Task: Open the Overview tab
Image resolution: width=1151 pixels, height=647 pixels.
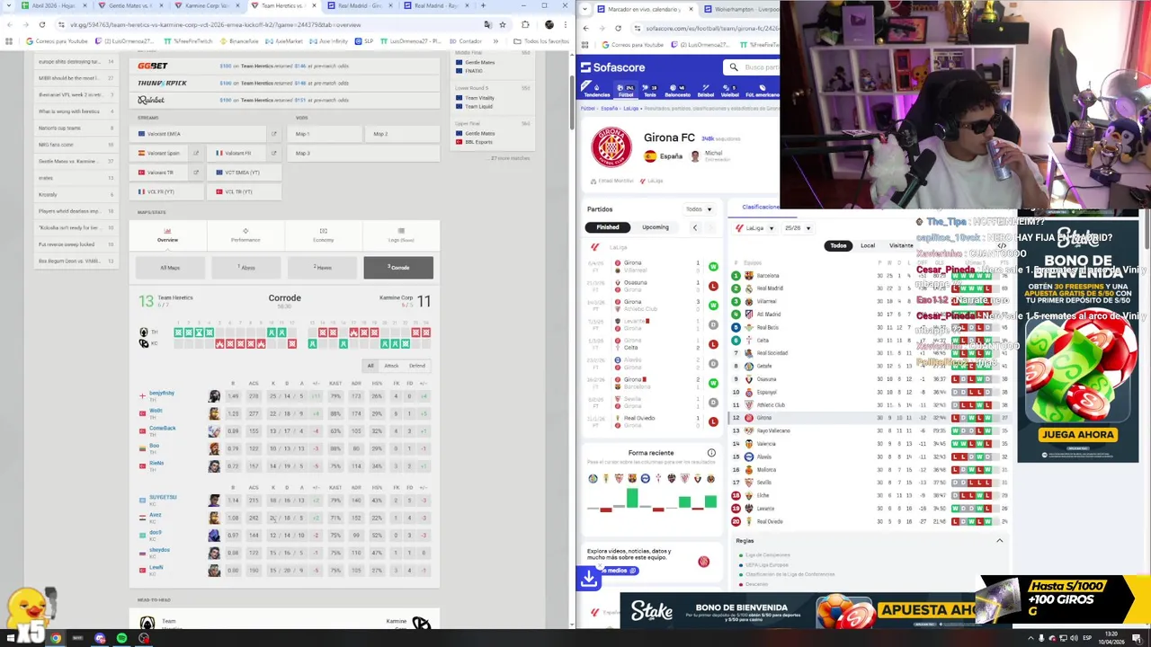Action: tap(167, 235)
